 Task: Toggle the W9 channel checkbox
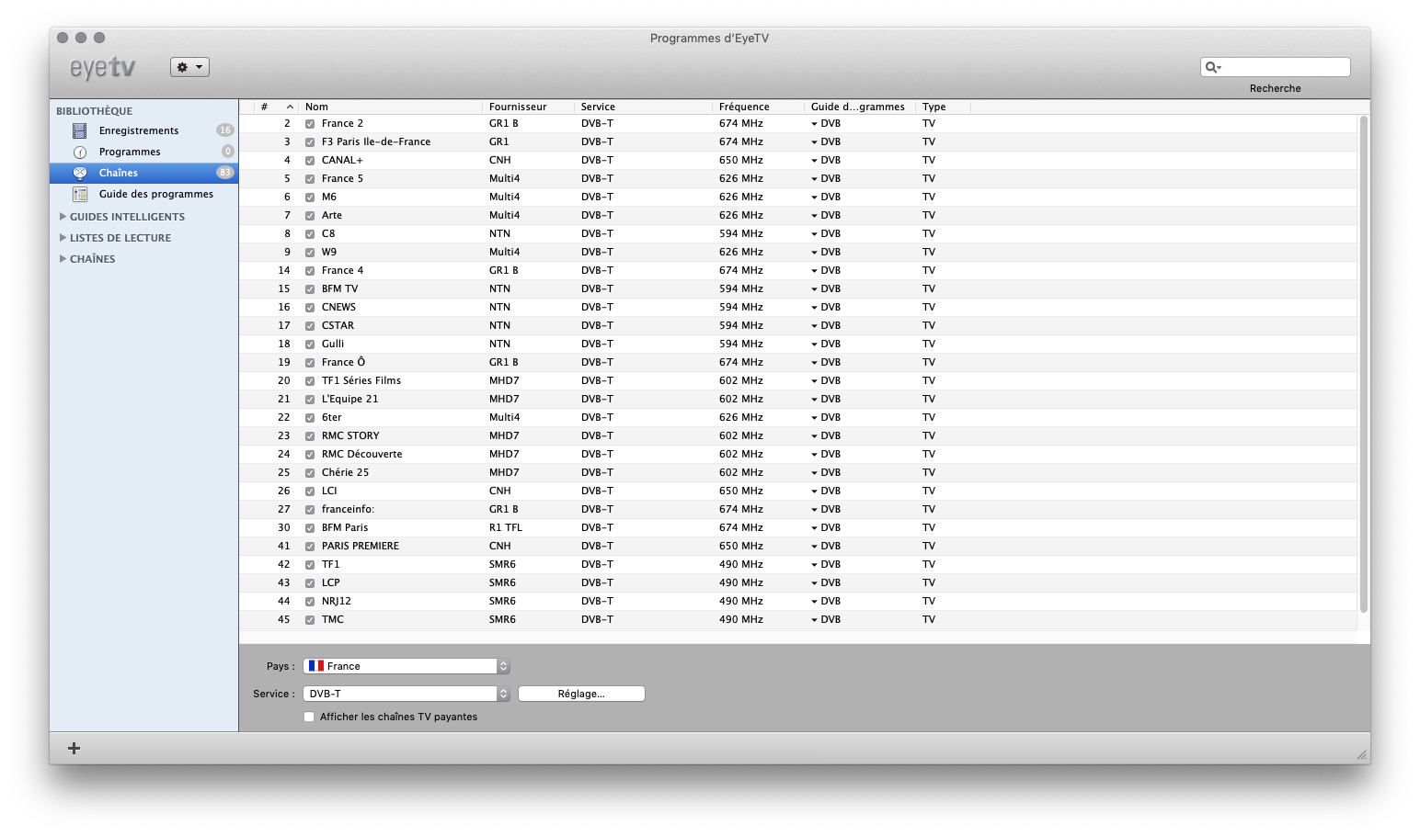pyautogui.click(x=310, y=253)
